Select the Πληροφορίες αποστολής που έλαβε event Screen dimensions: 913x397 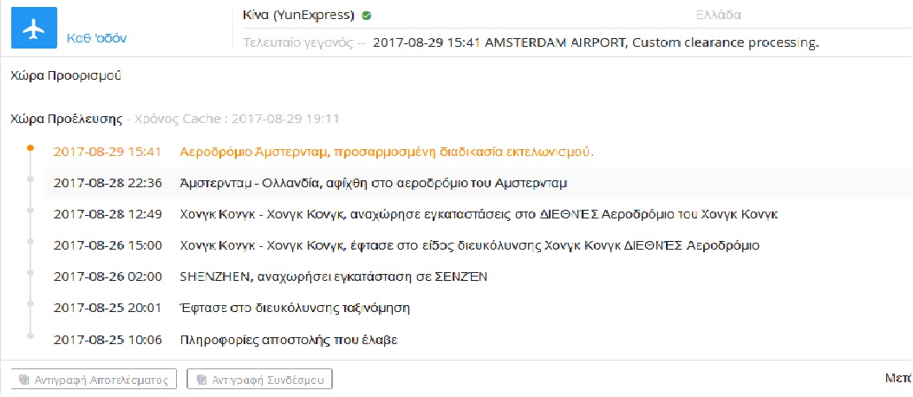coord(288,339)
